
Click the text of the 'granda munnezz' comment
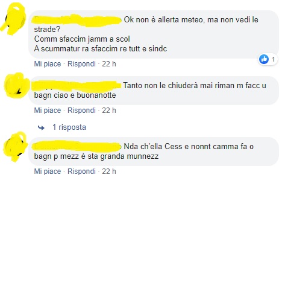tap(144, 151)
